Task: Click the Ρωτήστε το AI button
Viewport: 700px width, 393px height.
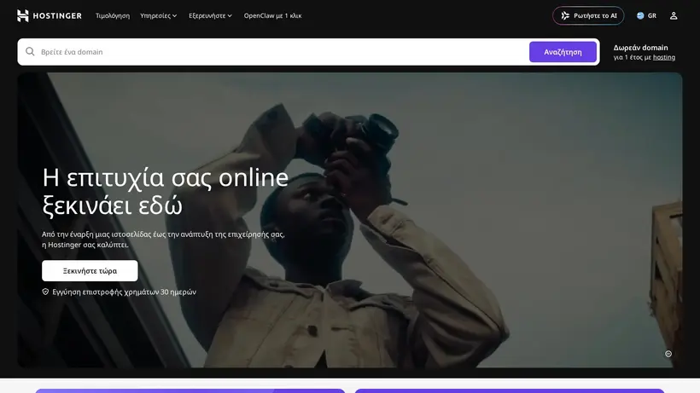Action: [588, 15]
